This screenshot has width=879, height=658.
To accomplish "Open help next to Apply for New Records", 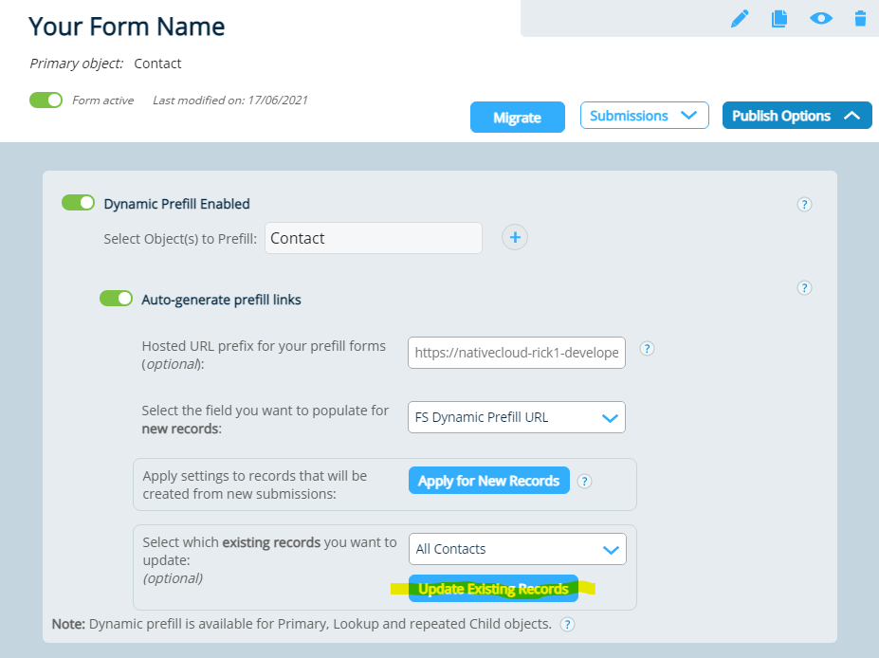I will coord(584,481).
